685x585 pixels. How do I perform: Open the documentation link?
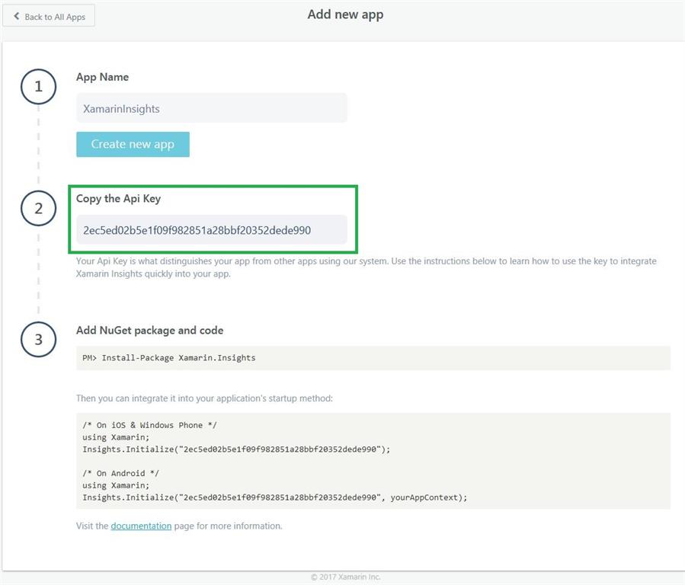tap(141, 526)
